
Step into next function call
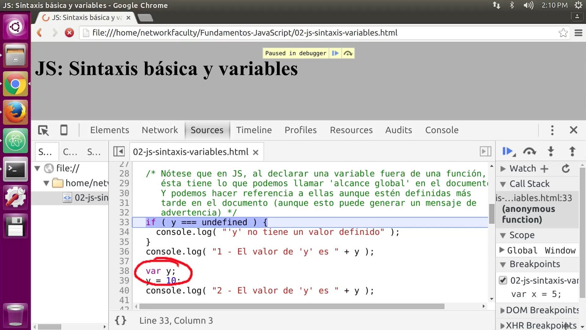coord(551,152)
